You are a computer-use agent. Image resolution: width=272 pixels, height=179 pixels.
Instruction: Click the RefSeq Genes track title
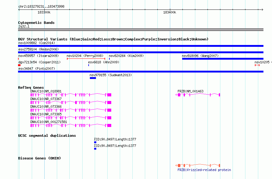pyautogui.click(x=31, y=88)
